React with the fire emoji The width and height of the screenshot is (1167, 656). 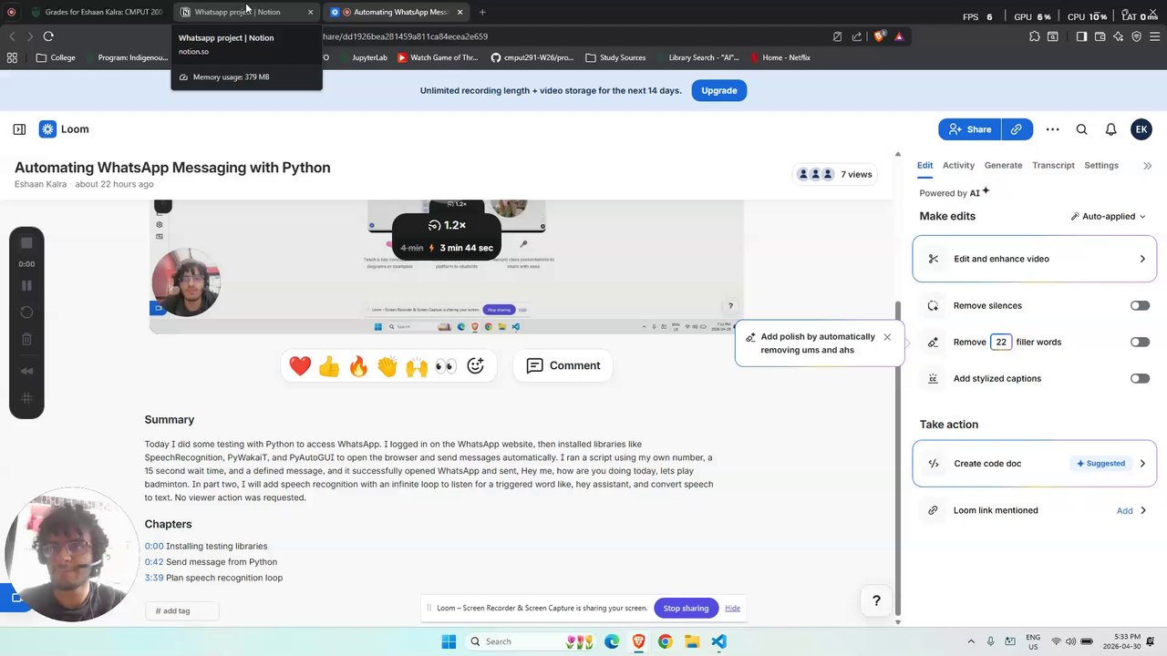point(358,366)
